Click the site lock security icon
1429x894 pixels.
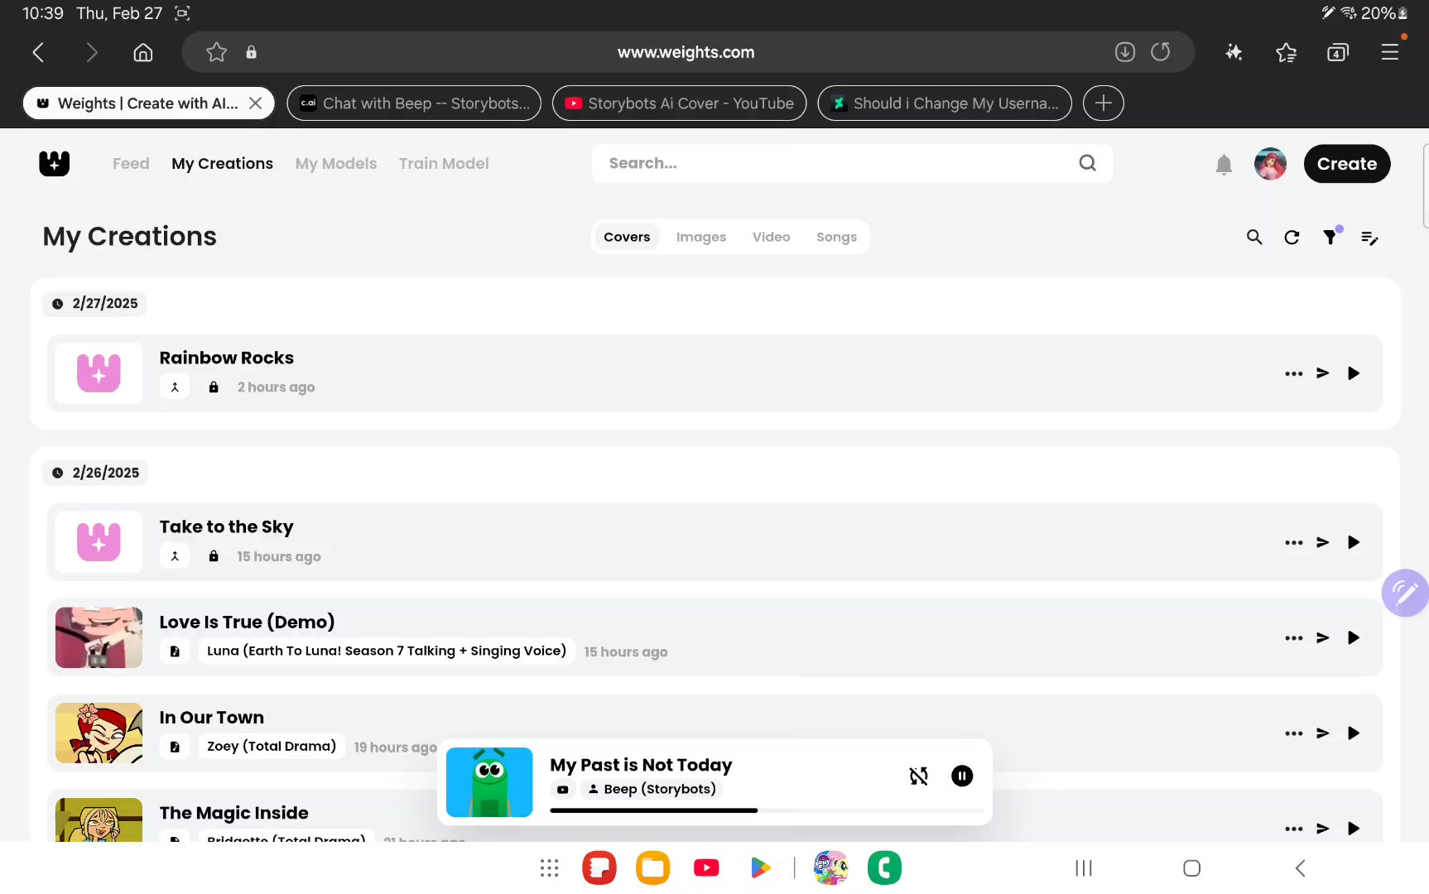click(x=252, y=52)
